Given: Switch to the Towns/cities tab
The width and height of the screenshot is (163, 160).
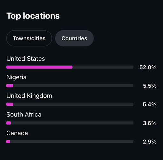Looking at the screenshot, I should 29,38.
